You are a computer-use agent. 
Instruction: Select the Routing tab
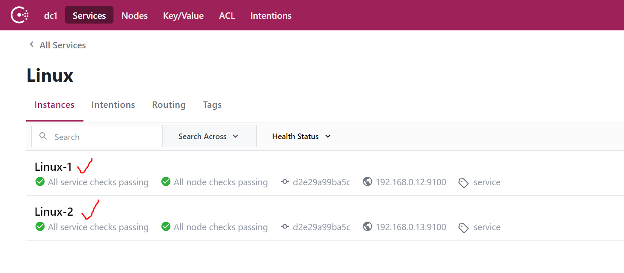169,104
